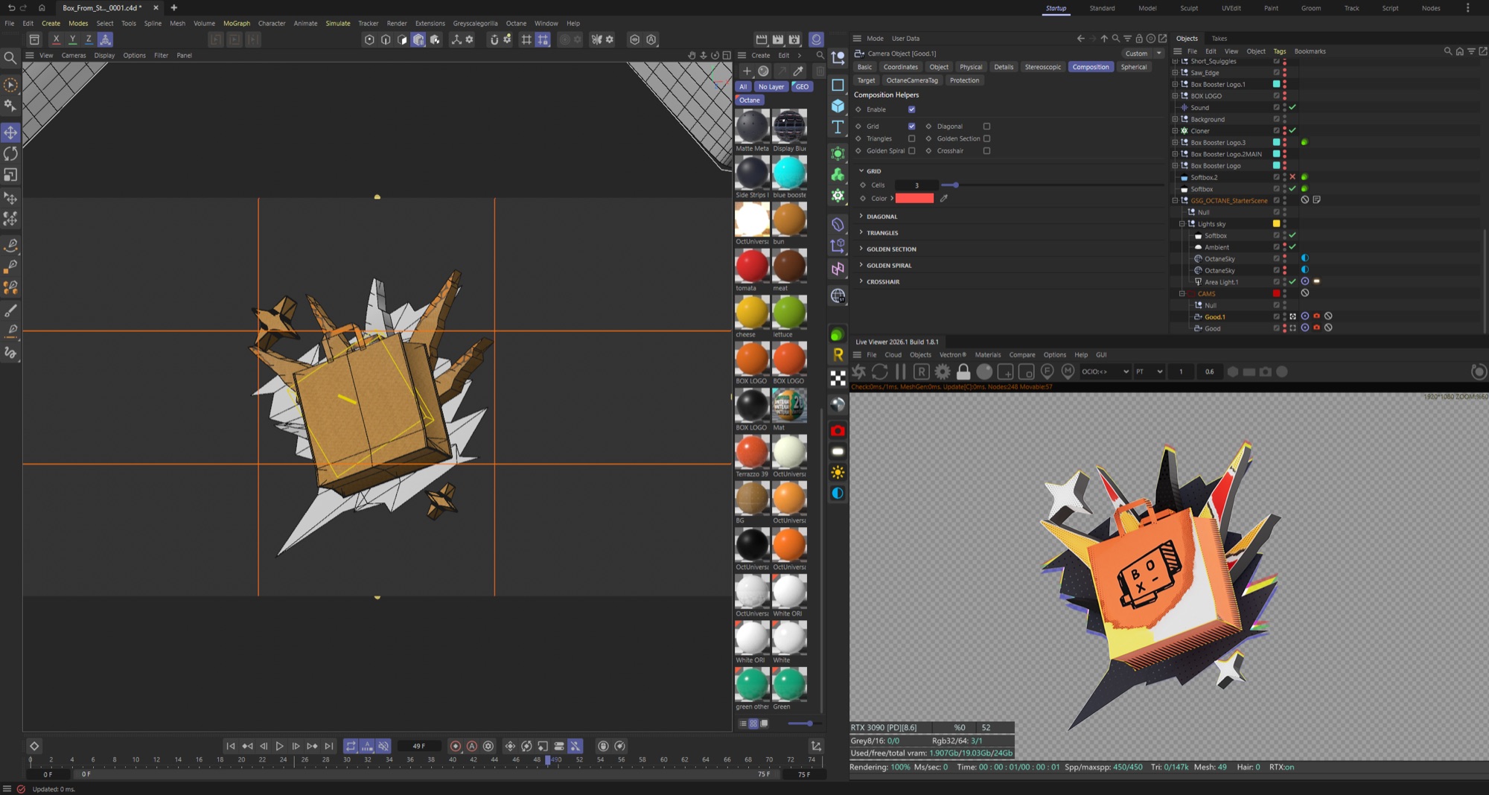Enable the Diagonal composition helper checkbox
Viewport: 1489px width, 795px height.
pos(986,127)
